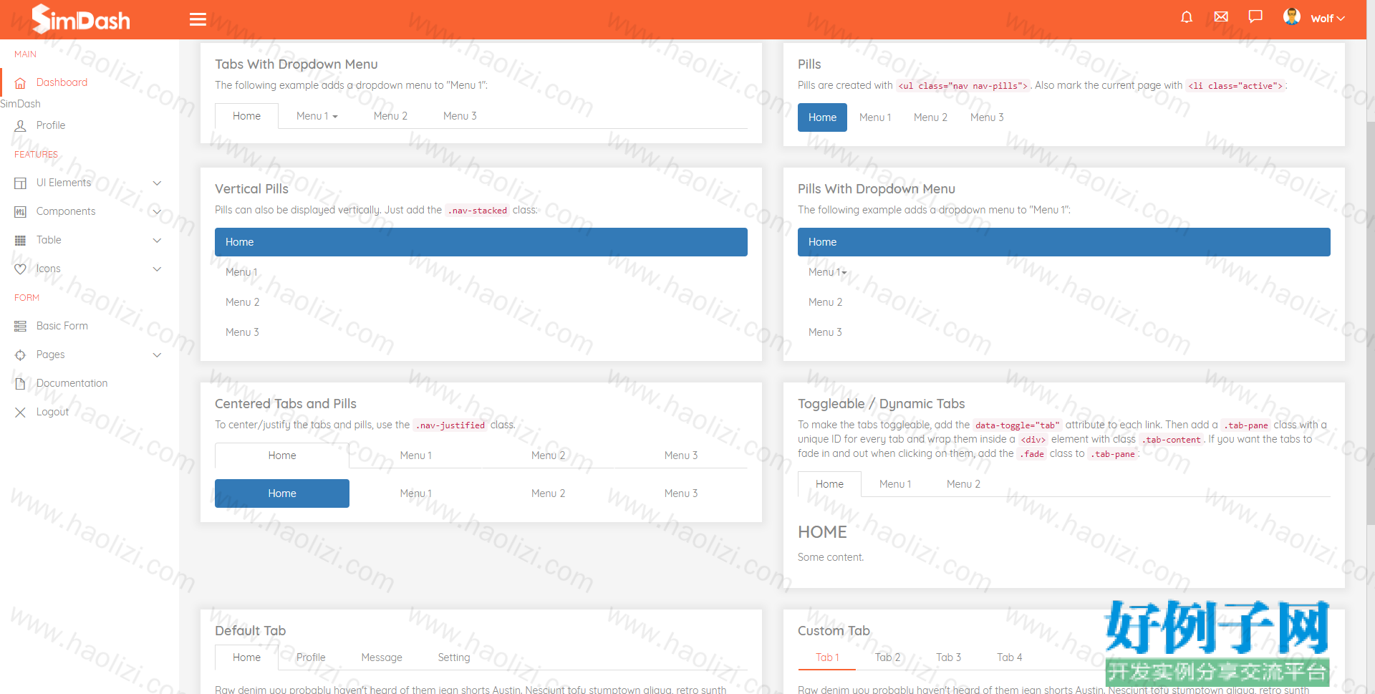Open the notifications bell

tap(1187, 17)
